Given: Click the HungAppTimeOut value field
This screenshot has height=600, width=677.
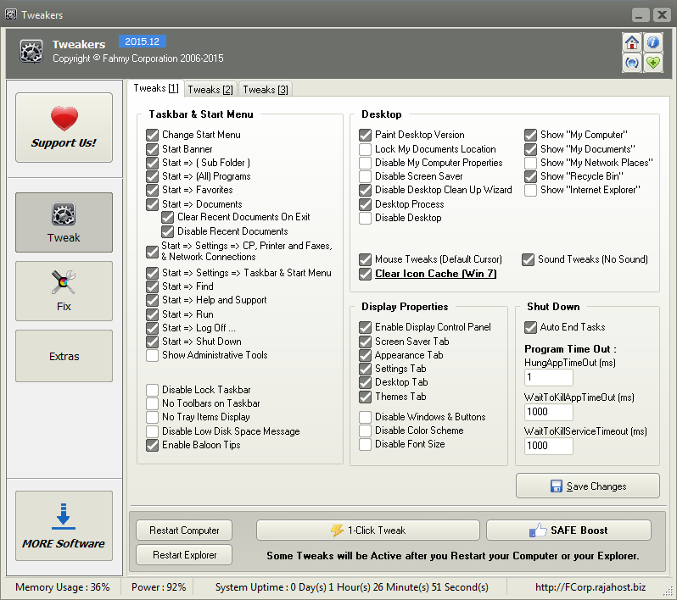Looking at the screenshot, I should coord(548,377).
